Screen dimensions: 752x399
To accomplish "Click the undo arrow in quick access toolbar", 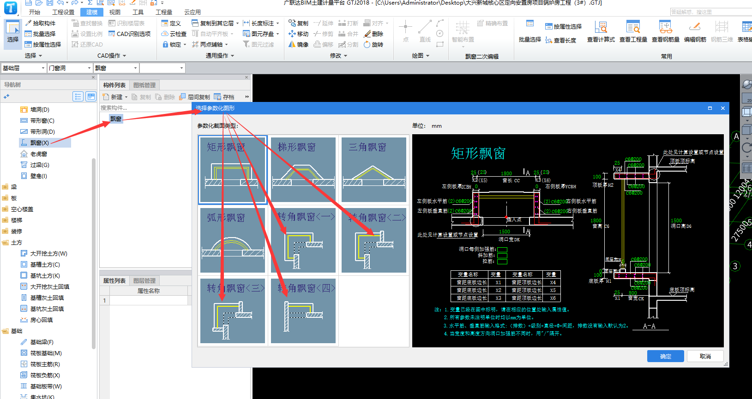I will click(x=60, y=3).
